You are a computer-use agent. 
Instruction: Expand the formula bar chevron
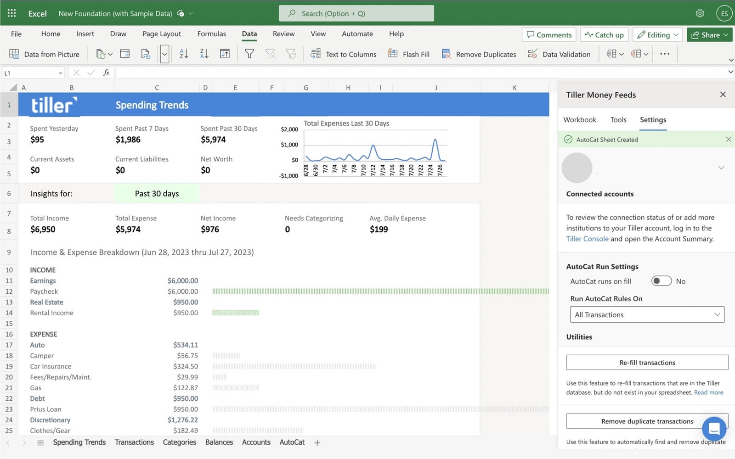click(730, 72)
